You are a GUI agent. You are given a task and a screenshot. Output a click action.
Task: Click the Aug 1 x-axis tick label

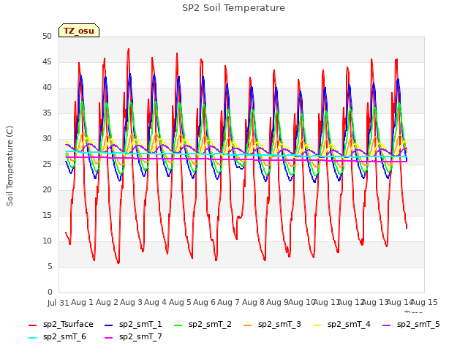coord(83,302)
